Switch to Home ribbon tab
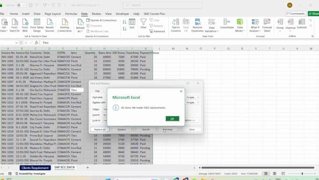319x180 pixels. [x=14, y=14]
